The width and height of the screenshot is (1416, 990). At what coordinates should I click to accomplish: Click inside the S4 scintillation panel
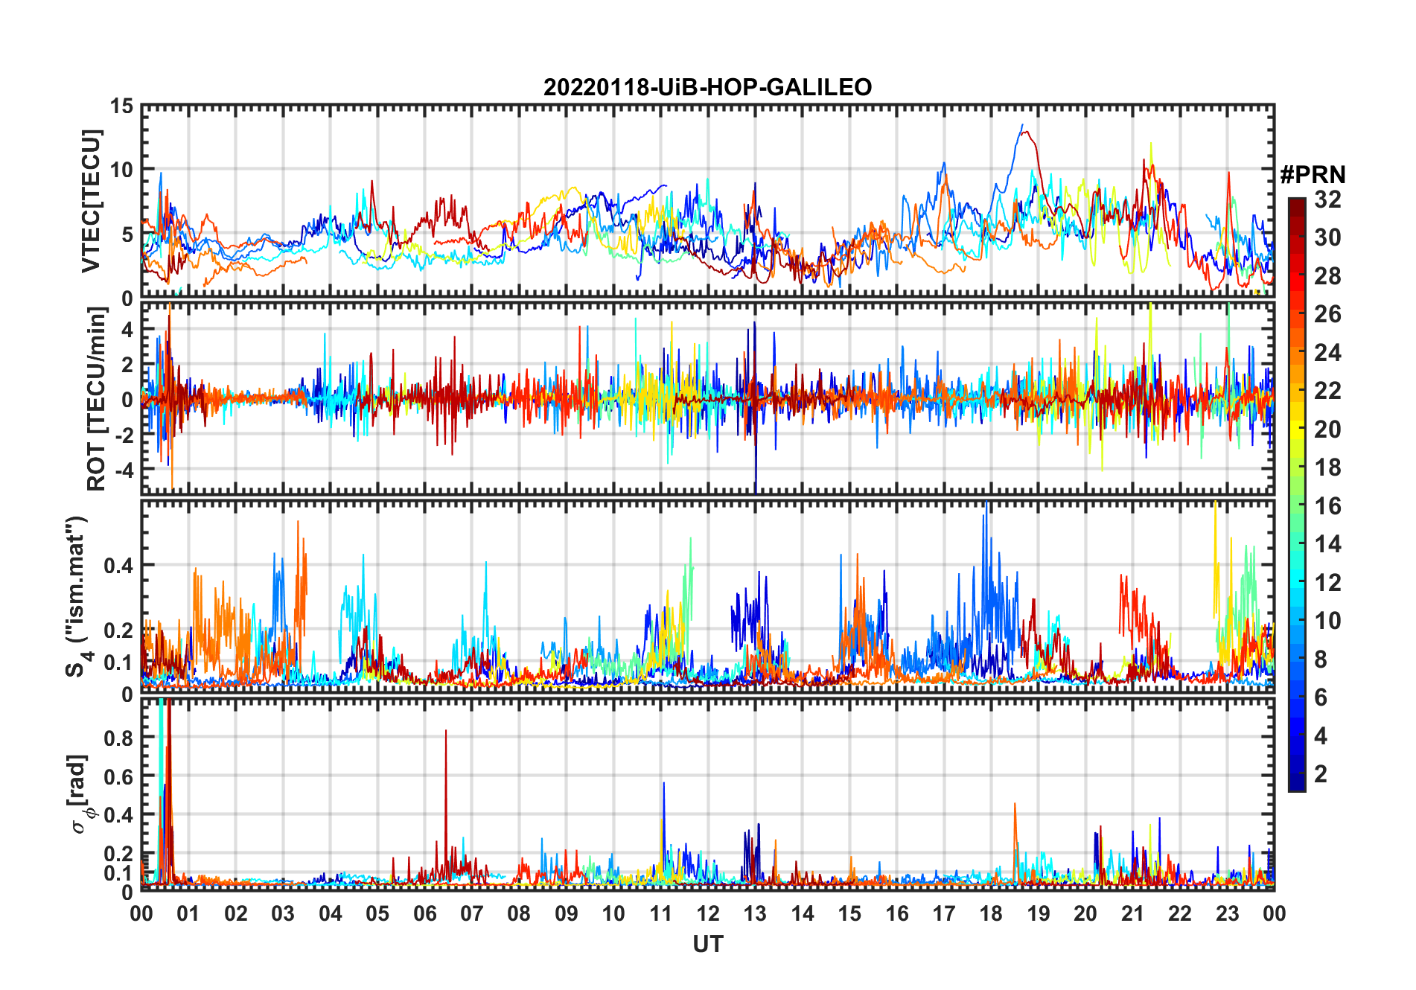707,596
